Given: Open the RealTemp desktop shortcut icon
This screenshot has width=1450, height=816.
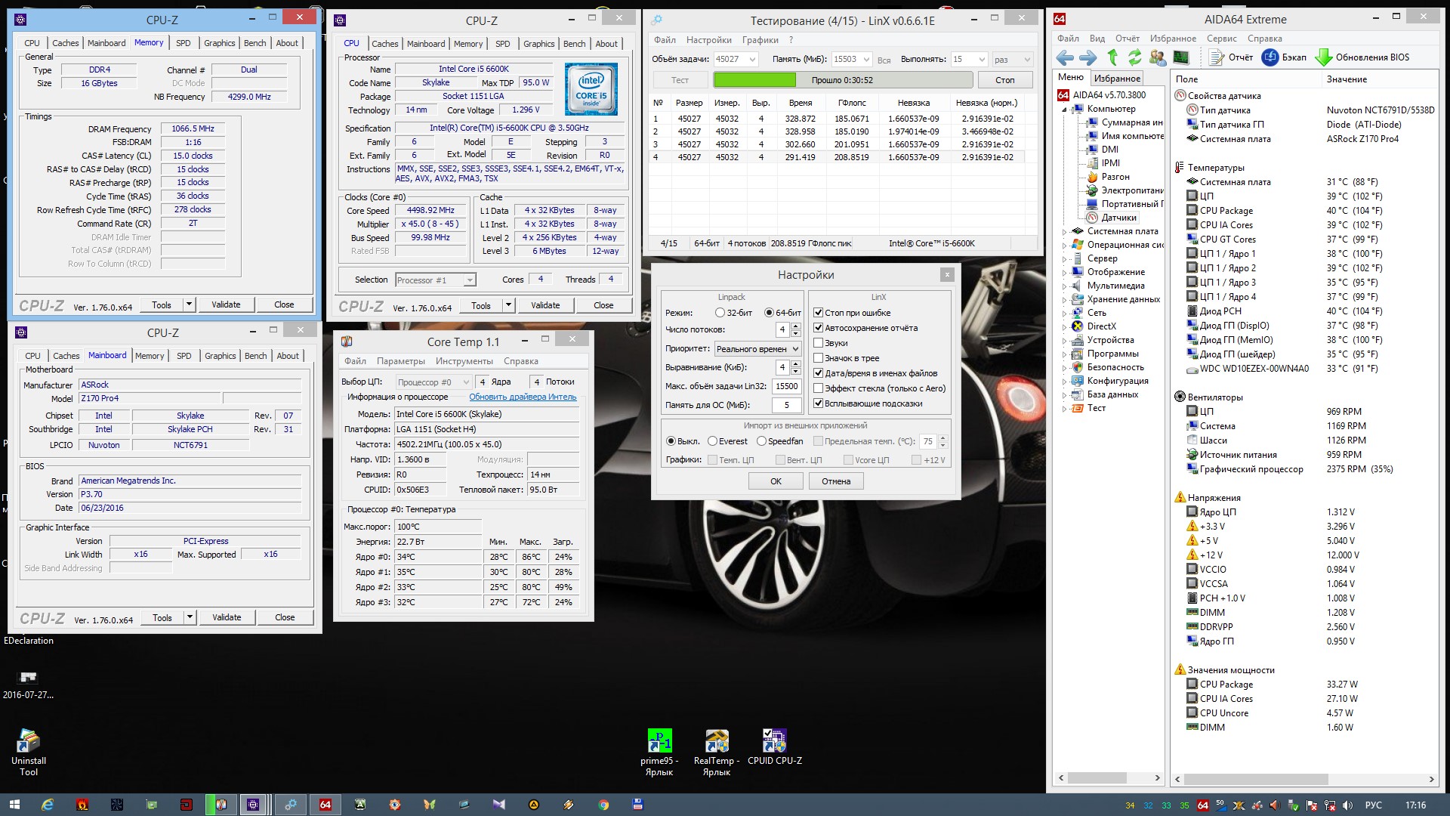Looking at the screenshot, I should 716,741.
